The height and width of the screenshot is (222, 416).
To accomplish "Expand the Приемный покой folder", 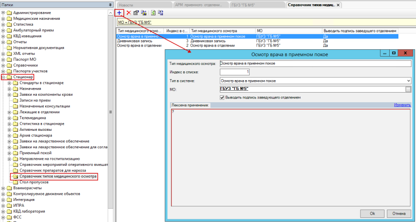I will pyautogui.click(x=9, y=153).
